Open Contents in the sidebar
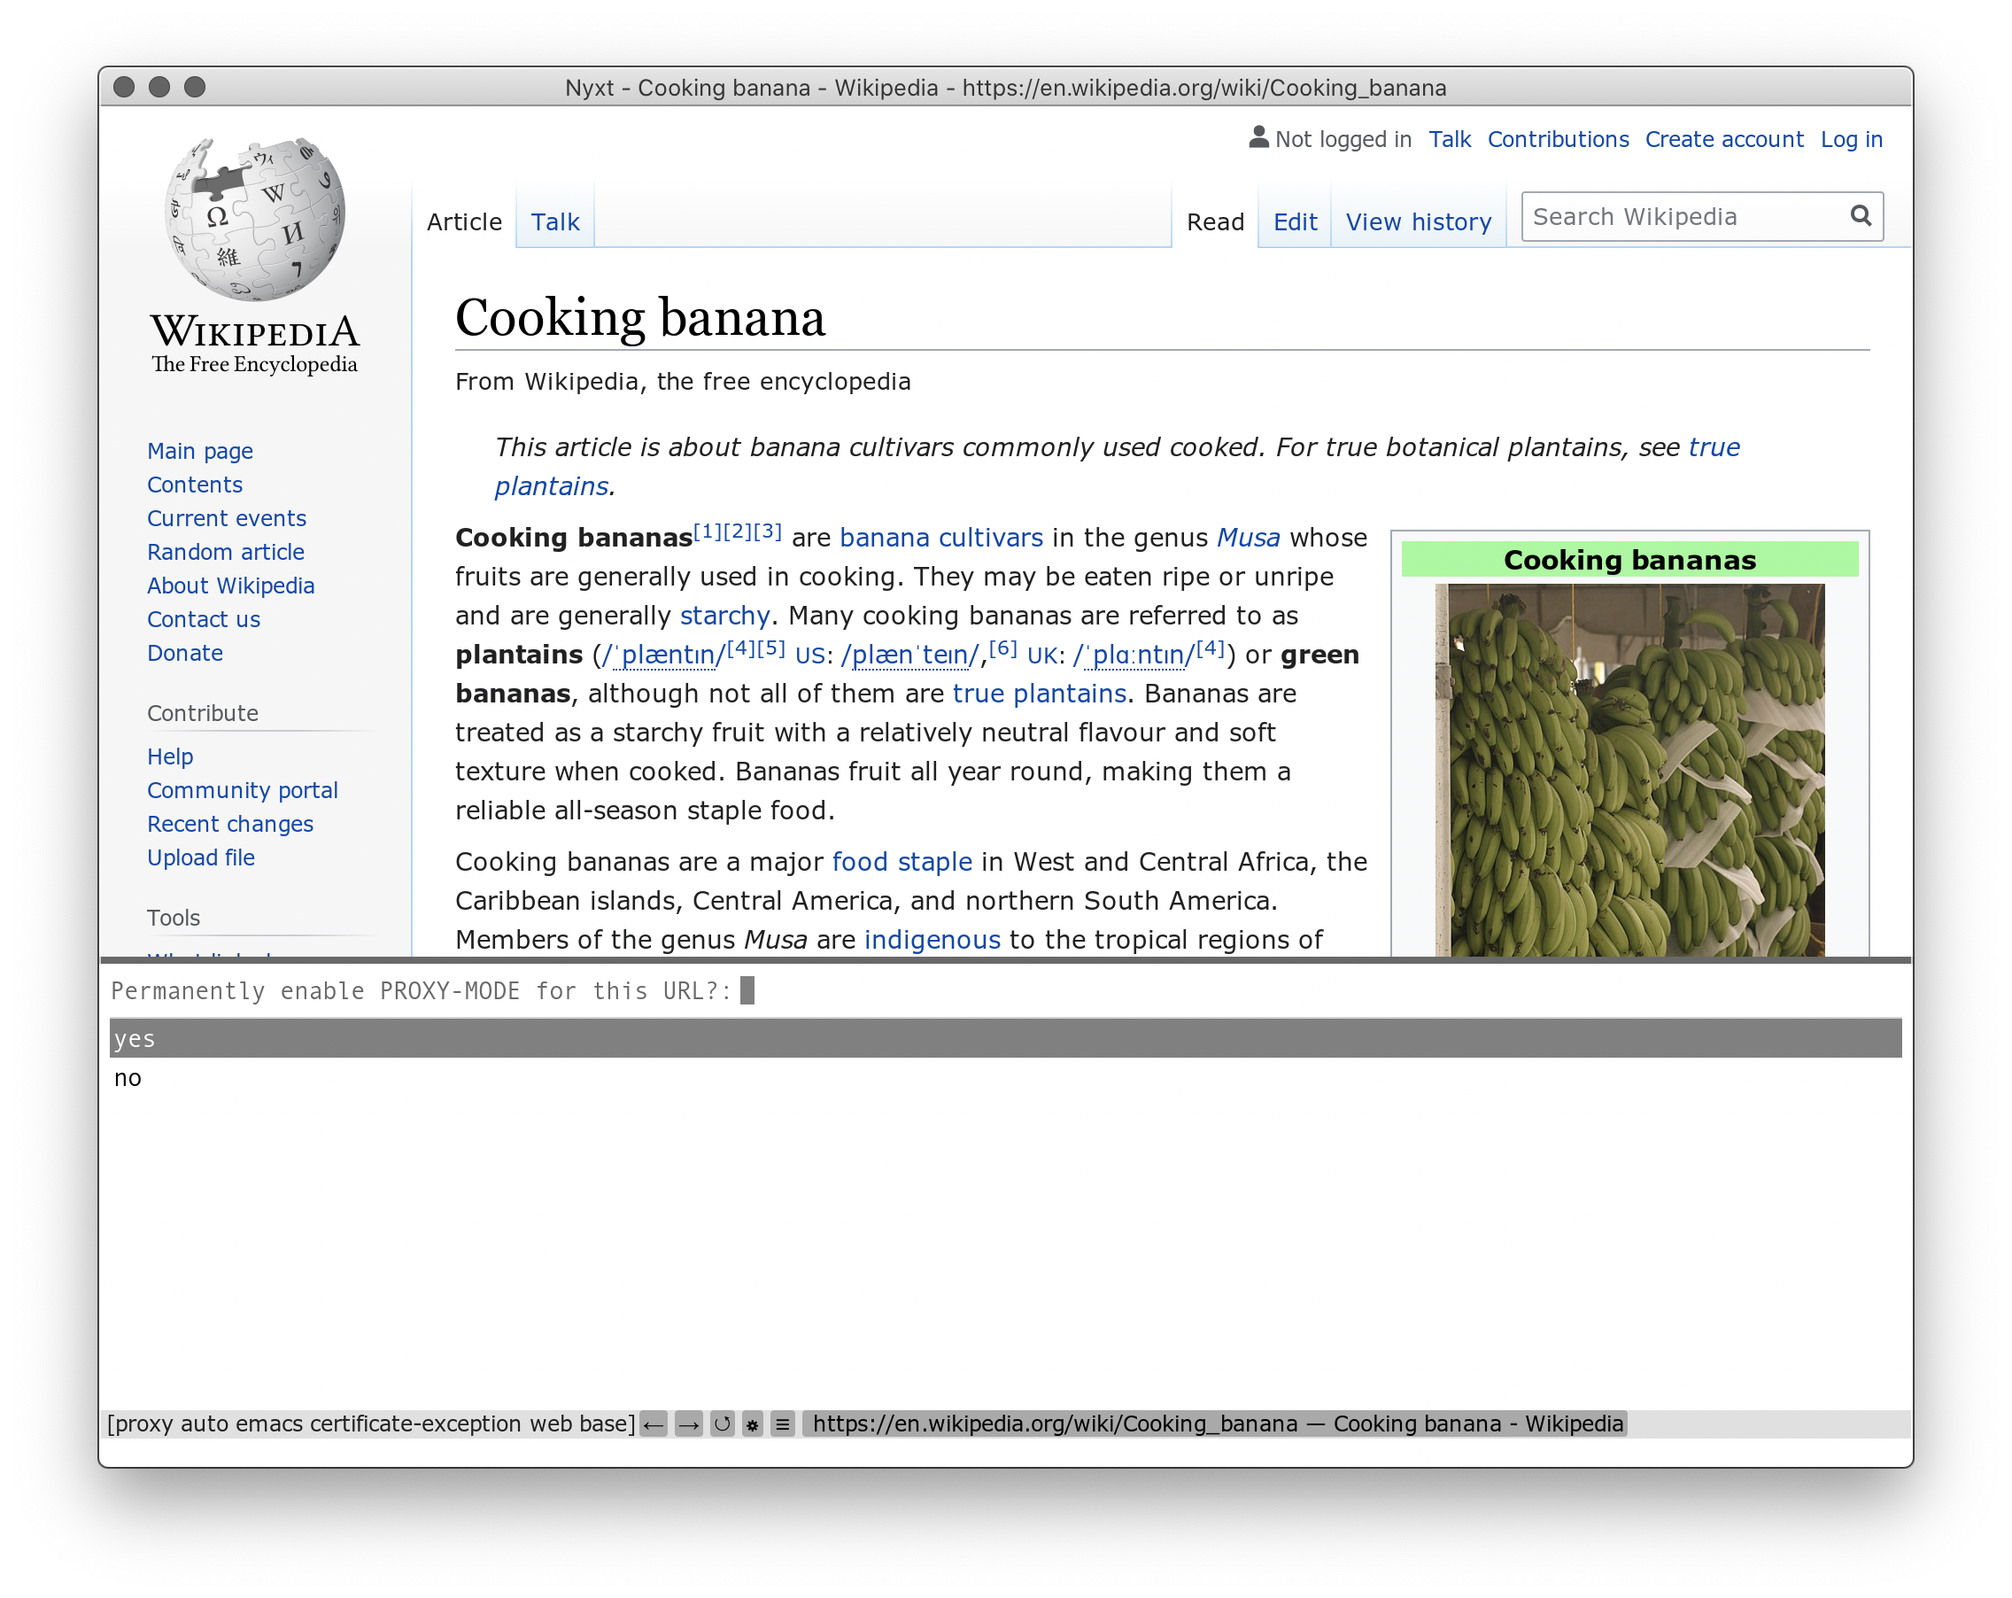The image size is (2012, 1598). pos(194,485)
